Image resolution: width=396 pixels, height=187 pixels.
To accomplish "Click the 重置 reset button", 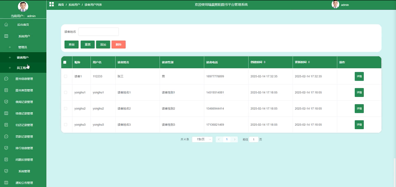I will 88,44.
